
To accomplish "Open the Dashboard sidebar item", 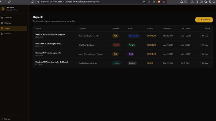I will point(13,17).
